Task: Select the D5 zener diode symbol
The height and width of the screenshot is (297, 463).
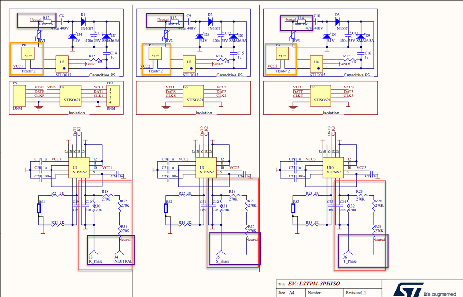Action: [x=200, y=36]
